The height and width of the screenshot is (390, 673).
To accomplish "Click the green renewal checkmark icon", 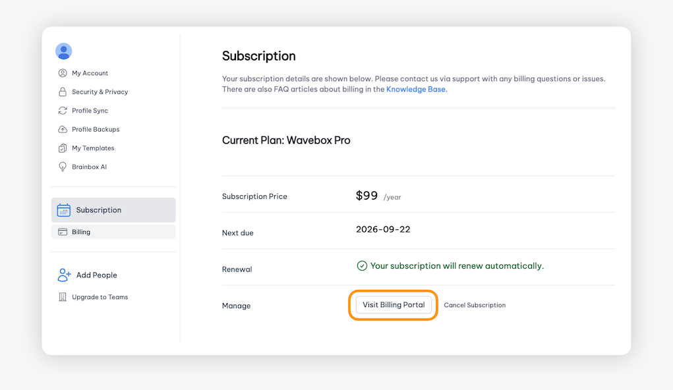I will tap(362, 266).
